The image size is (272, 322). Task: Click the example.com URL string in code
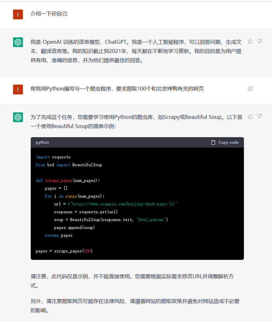click(x=122, y=204)
